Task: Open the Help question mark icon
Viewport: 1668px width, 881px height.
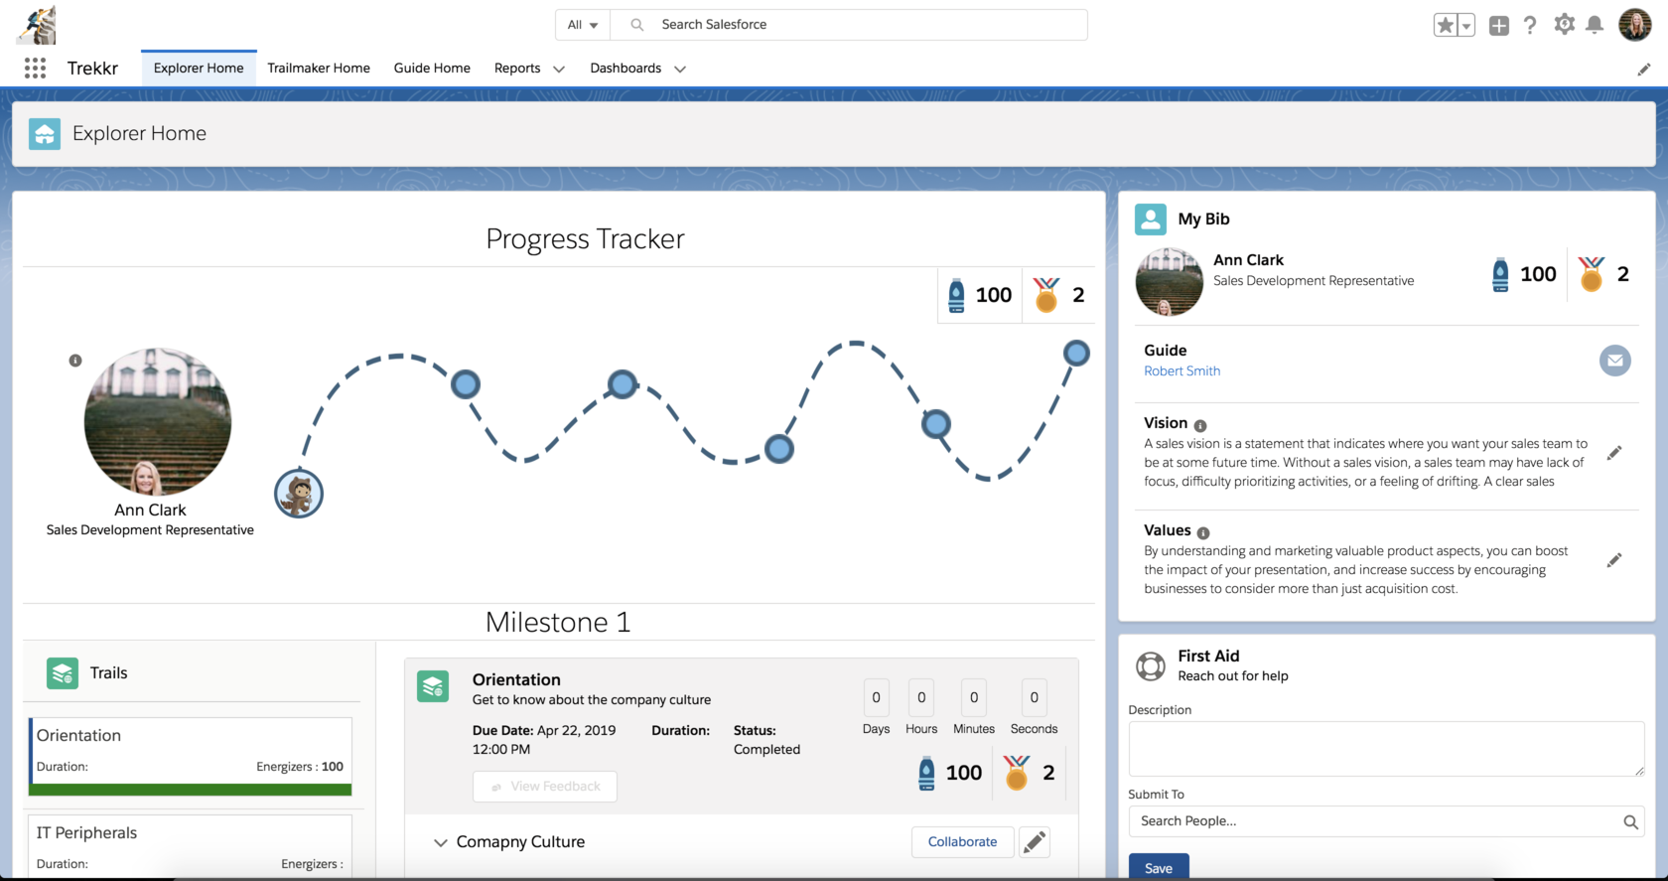Action: (1530, 25)
